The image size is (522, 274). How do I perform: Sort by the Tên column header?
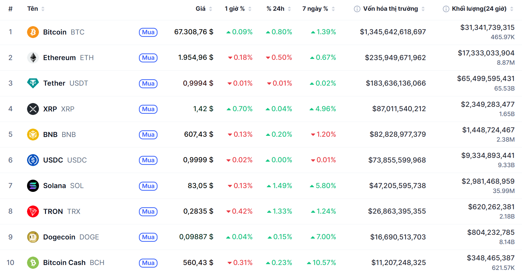[x=33, y=9]
